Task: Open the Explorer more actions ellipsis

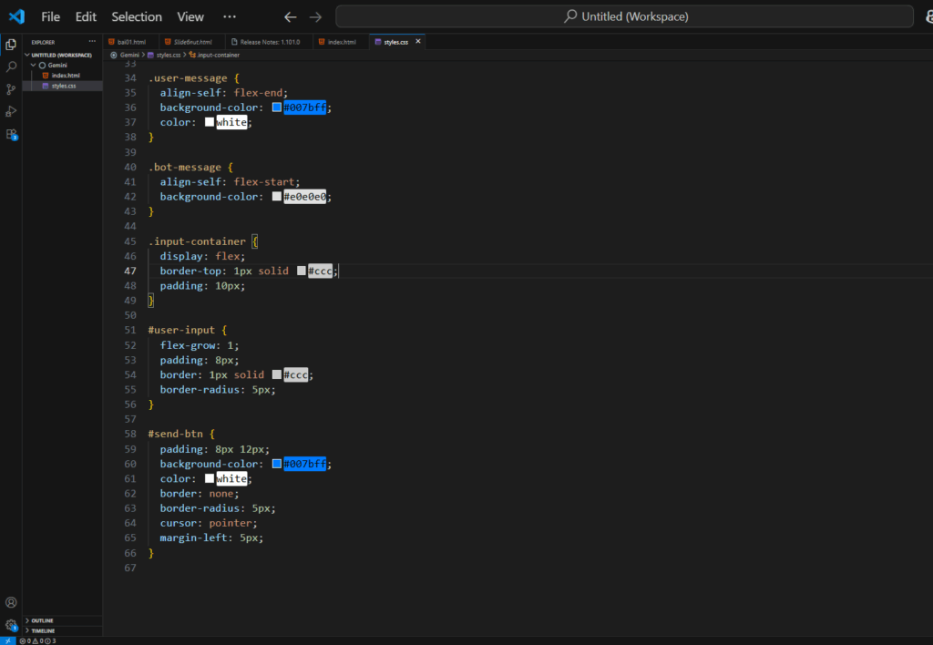Action: tap(92, 42)
